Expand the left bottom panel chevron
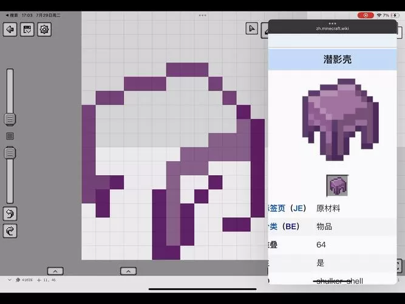Screen dimensions: 405x304 click(x=55, y=271)
